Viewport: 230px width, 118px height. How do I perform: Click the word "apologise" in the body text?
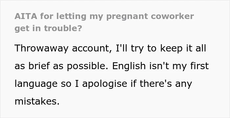pos(105,84)
